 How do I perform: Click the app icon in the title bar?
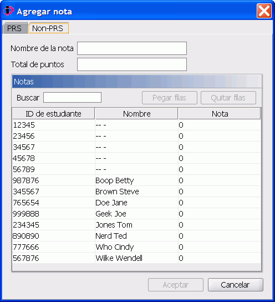point(9,11)
